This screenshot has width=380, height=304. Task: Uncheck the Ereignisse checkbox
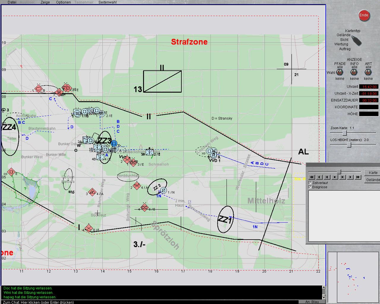point(310,187)
